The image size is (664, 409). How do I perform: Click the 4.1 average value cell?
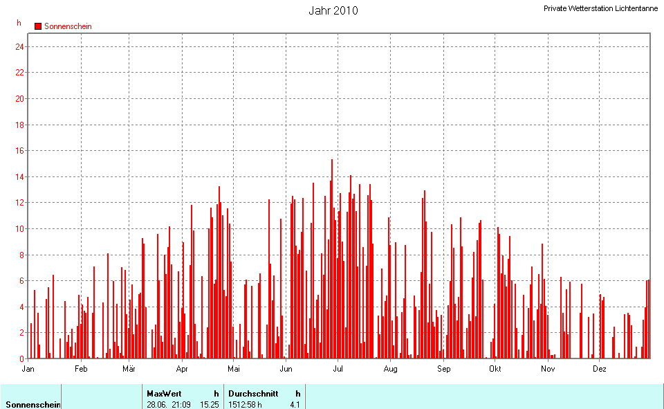click(295, 404)
